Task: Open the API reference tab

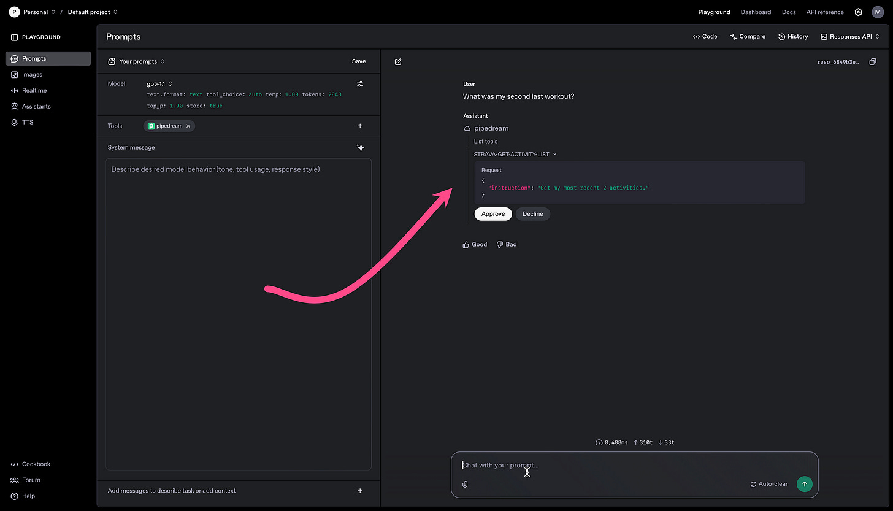Action: 825,12
